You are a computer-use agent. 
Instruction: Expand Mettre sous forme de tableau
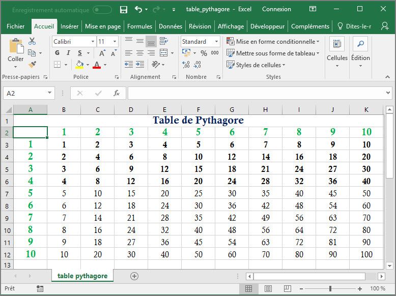(273, 53)
